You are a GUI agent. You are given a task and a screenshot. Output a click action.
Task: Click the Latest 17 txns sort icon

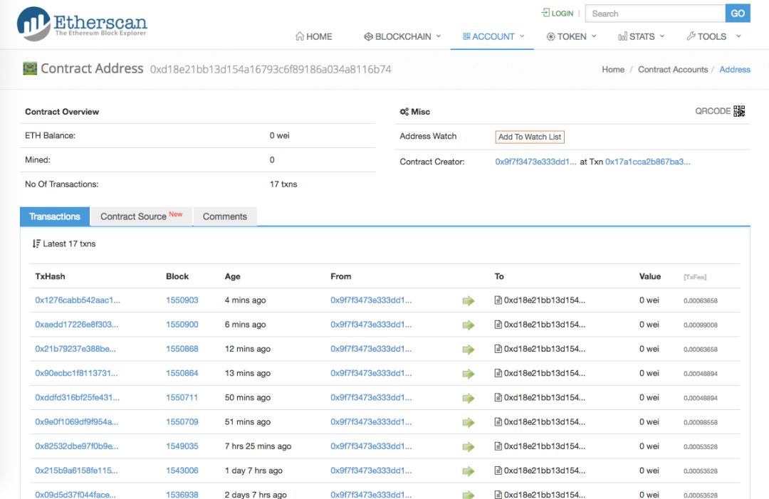coord(36,243)
